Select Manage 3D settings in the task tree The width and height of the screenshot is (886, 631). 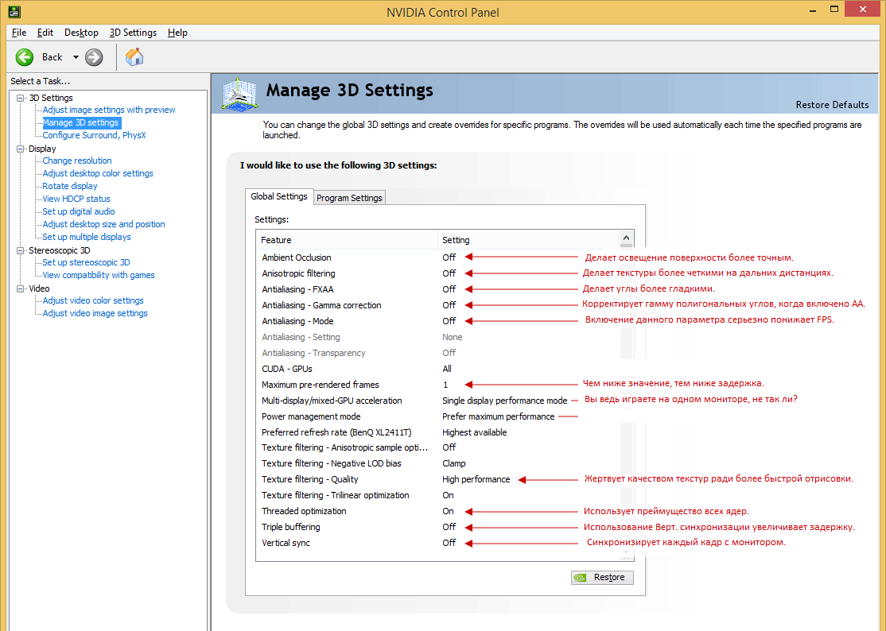click(x=81, y=122)
